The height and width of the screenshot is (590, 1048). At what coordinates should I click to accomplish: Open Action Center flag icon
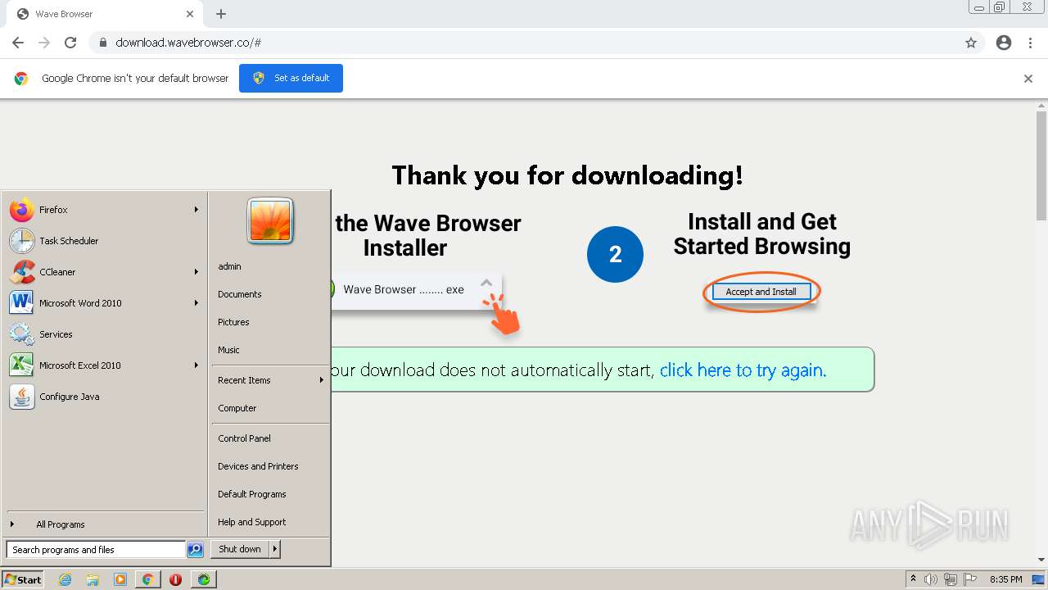pos(970,579)
